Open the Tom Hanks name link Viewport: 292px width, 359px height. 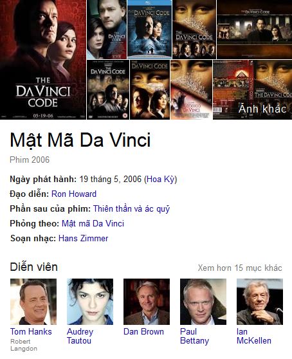pyautogui.click(x=31, y=331)
